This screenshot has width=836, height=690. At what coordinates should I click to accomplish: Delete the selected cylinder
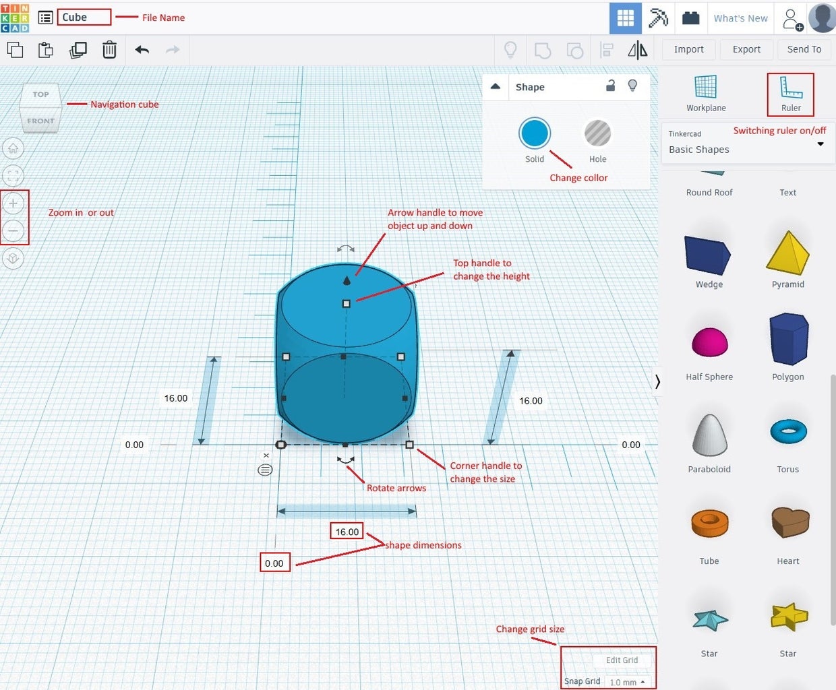coord(110,49)
